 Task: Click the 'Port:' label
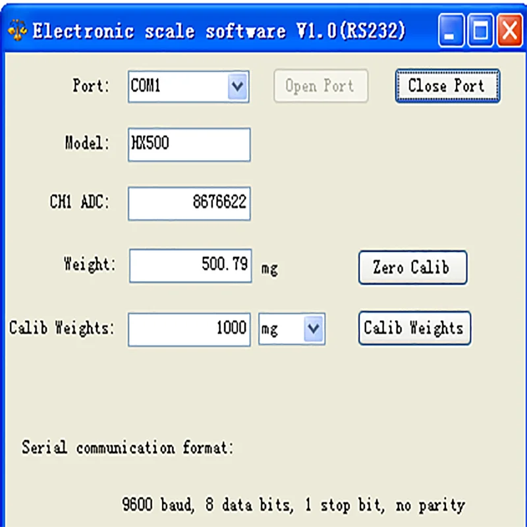pyautogui.click(x=91, y=86)
